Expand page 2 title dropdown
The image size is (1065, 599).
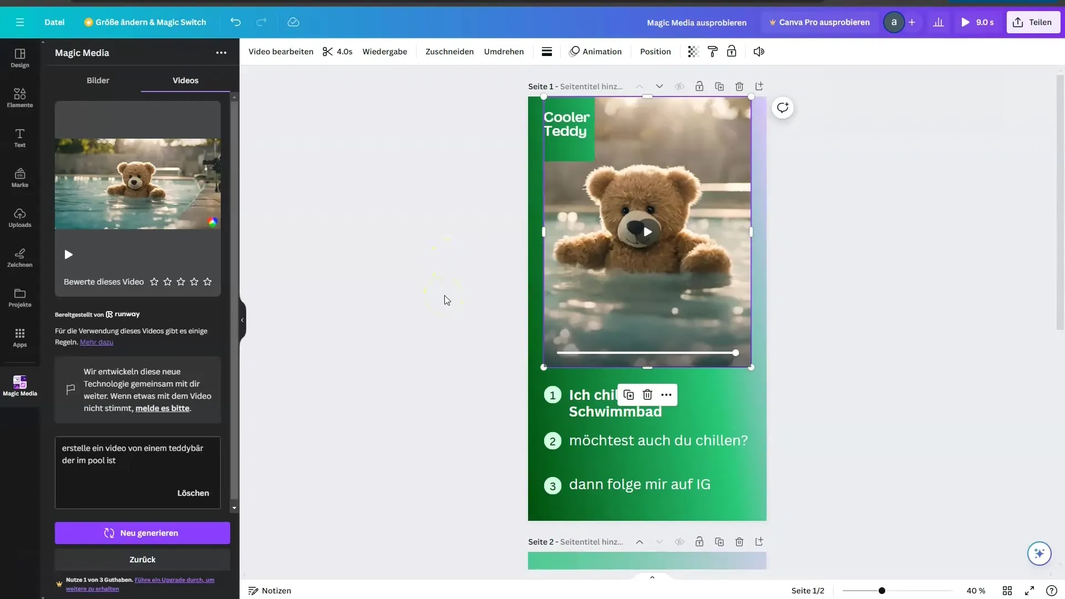(658, 541)
